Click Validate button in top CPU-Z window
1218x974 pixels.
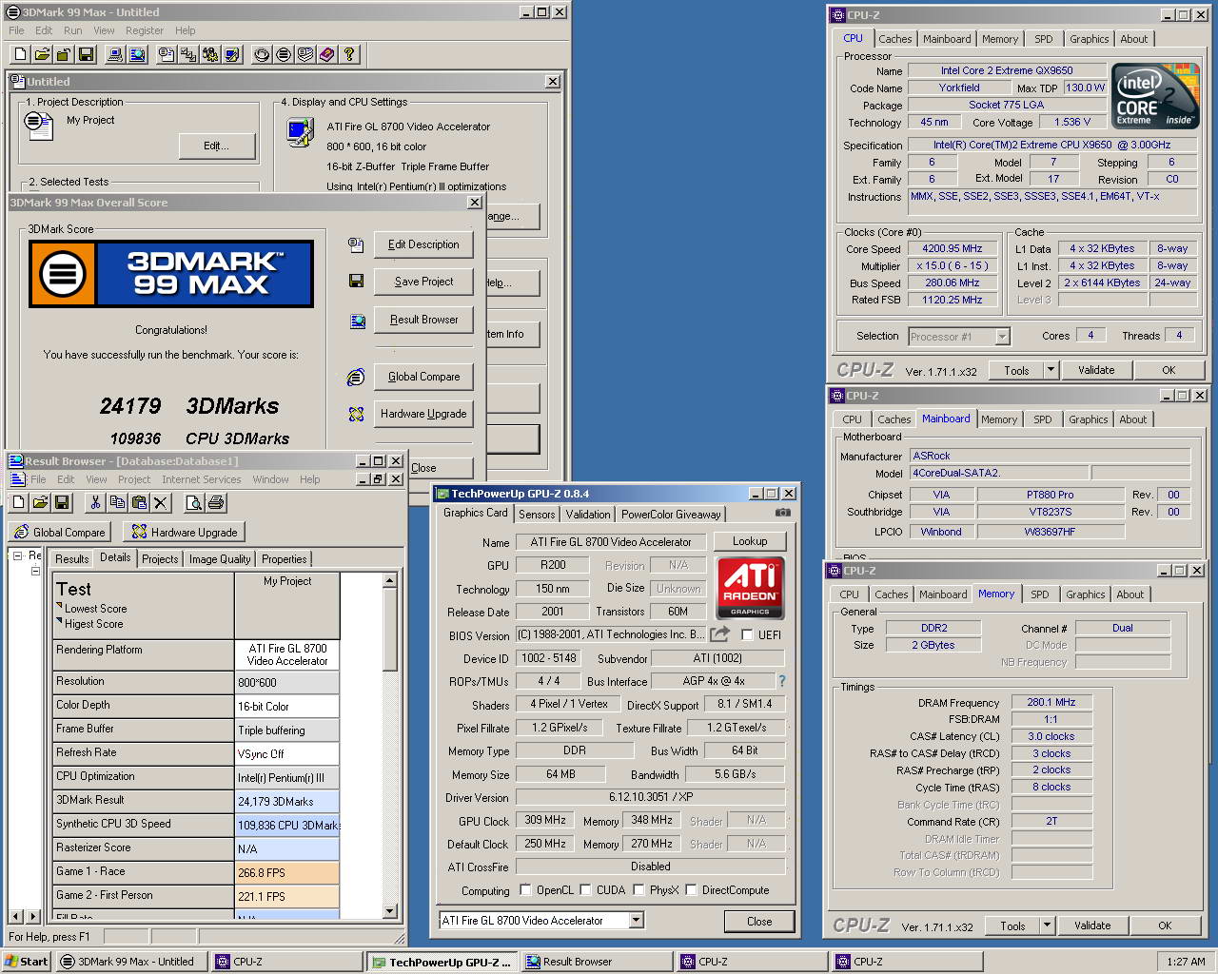tap(1096, 370)
